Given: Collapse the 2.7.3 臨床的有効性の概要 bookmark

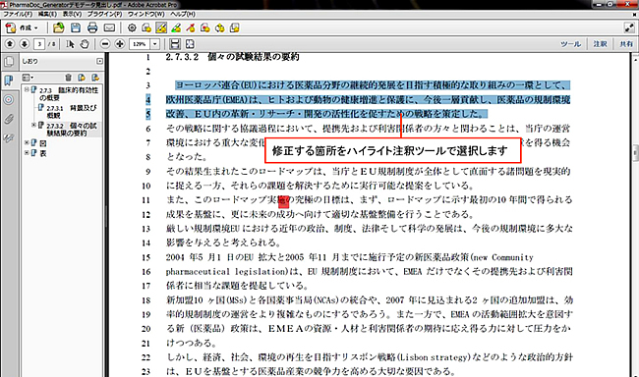Looking at the screenshot, I should (27, 90).
